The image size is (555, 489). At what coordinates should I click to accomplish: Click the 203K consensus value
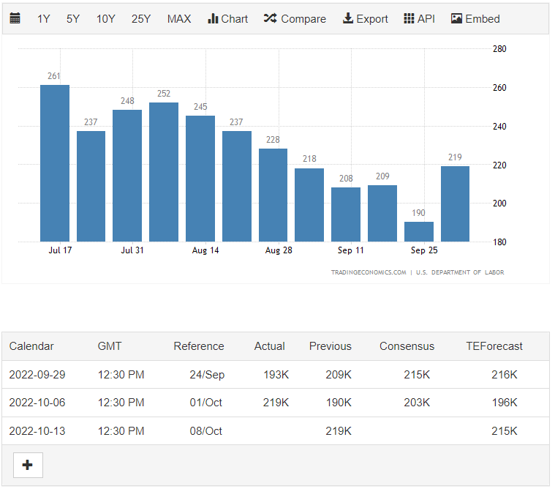click(x=417, y=403)
